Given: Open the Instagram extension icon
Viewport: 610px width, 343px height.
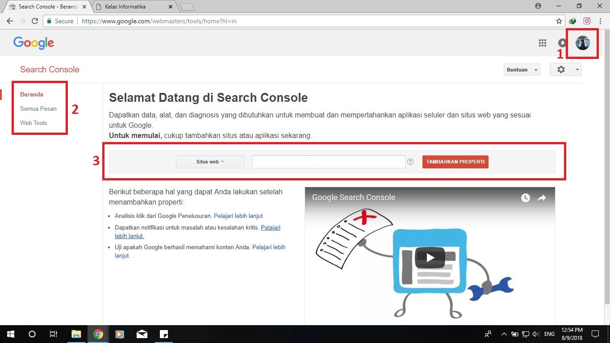Looking at the screenshot, I should tap(587, 21).
